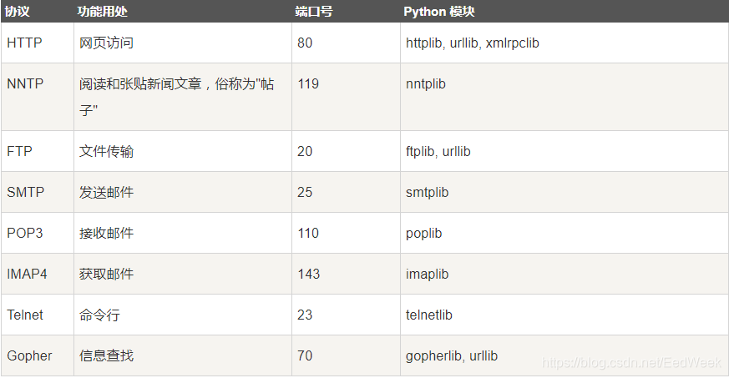Screen dimensions: 729x378
Task: Click the 阅读和张贴新闻文章 description cell
Action: [183, 97]
